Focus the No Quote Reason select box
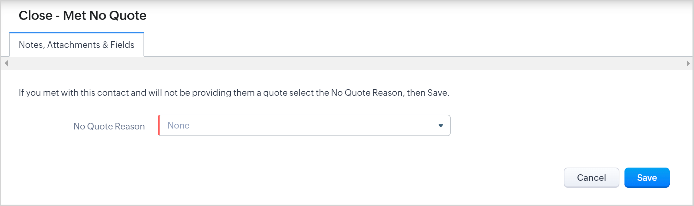 tap(303, 125)
